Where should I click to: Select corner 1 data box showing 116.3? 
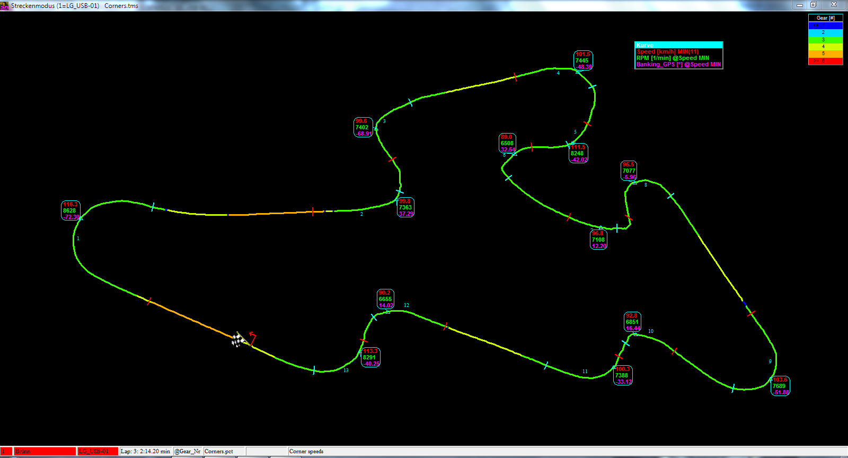tap(70, 211)
